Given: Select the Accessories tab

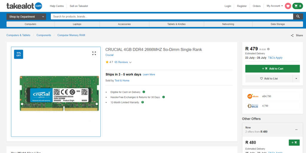Looking at the screenshot, I should pyautogui.click(x=124, y=24).
